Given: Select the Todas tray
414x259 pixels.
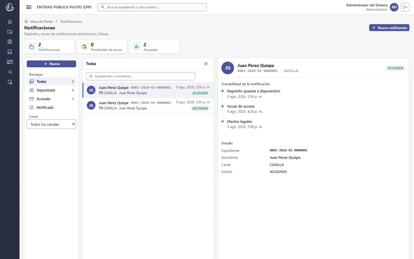Looking at the screenshot, I should point(51,81).
